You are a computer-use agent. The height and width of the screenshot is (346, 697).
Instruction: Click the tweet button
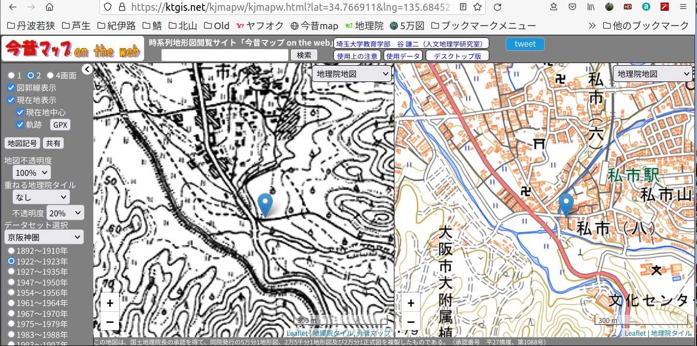point(525,44)
